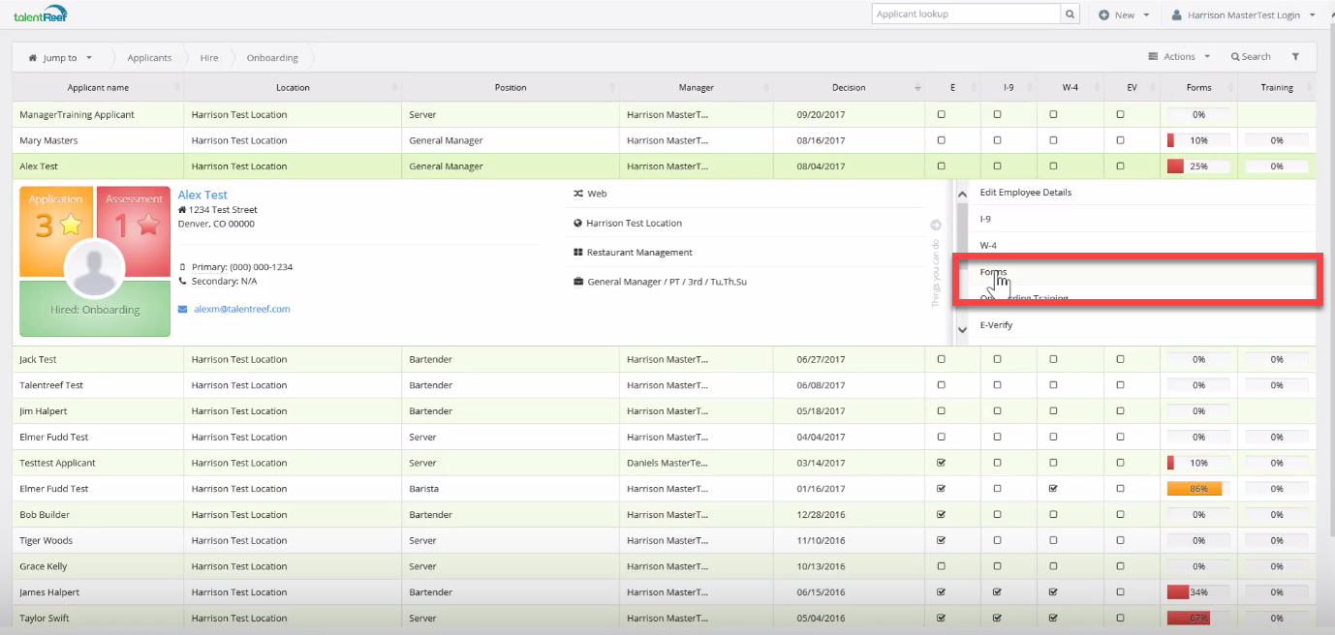Select the briefcase icon beside General Manager
1335x635 pixels.
point(579,282)
